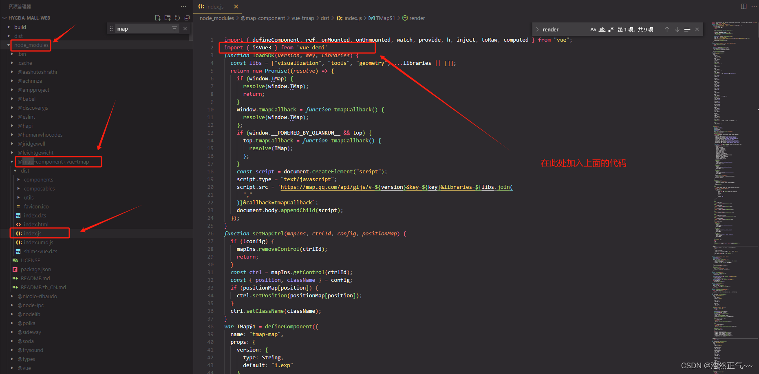The width and height of the screenshot is (759, 374).
Task: Open the Split Editor icon top right
Action: [x=743, y=6]
